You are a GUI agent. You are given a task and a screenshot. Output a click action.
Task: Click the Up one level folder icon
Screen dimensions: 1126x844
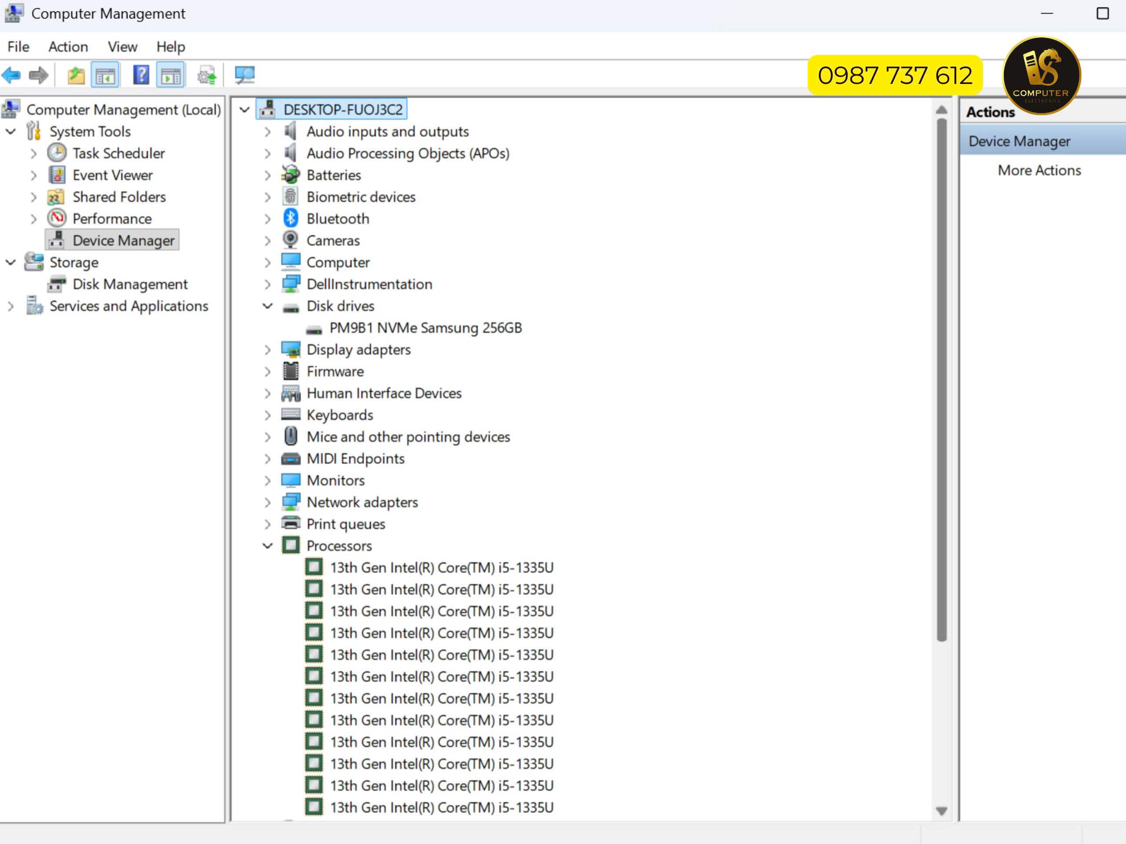tap(76, 75)
